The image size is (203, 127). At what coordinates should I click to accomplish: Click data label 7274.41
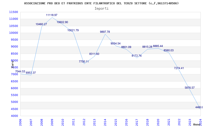179,68
